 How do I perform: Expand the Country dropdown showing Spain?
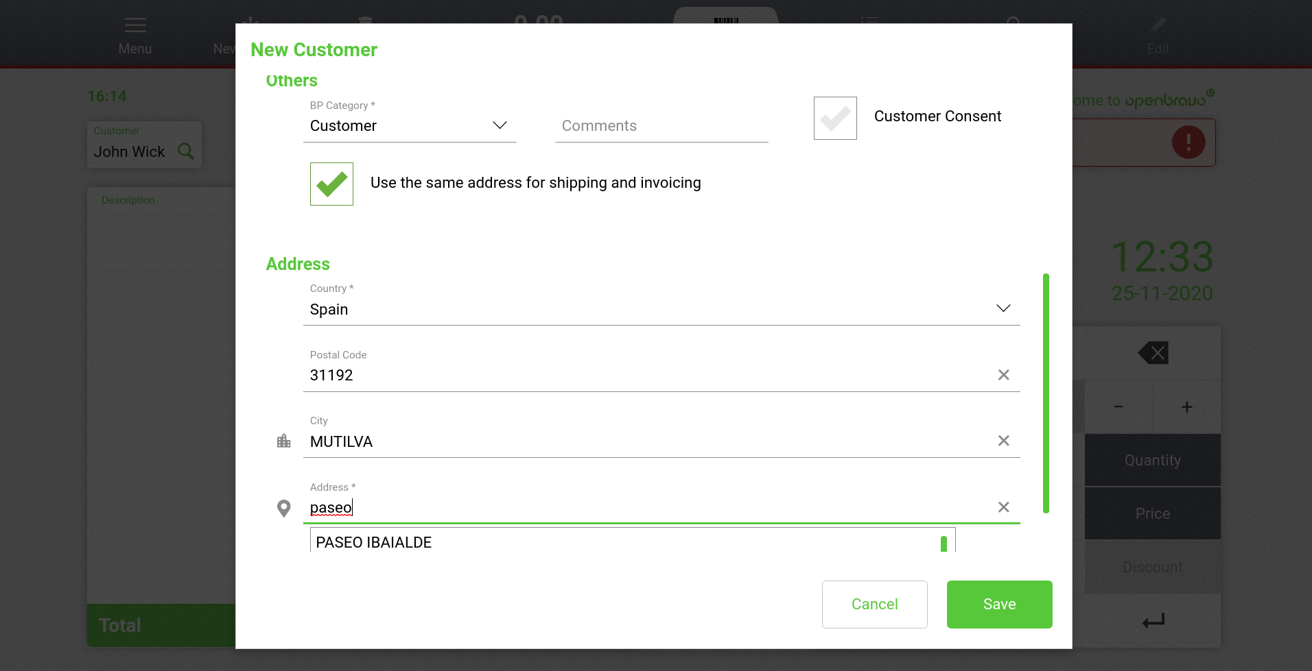[661, 309]
